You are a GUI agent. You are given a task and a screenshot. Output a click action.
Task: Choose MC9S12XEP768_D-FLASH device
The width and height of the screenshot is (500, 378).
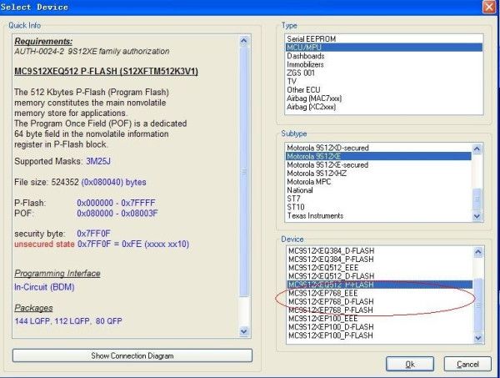[327, 301]
